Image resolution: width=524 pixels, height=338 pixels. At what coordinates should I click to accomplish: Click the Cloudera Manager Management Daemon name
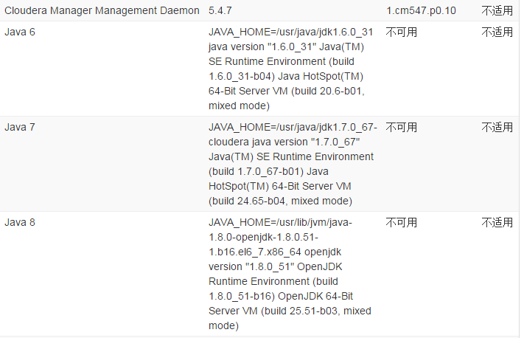[102, 11]
